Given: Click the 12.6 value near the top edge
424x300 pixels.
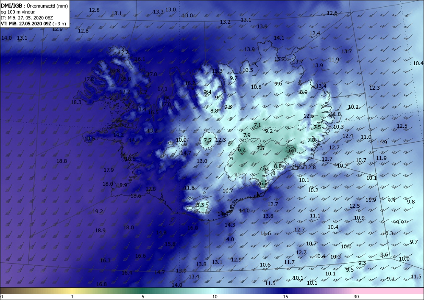Looking at the screenshot, I should coord(332,13).
